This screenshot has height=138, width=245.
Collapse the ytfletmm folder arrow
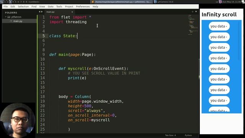pyautogui.click(x=6, y=17)
